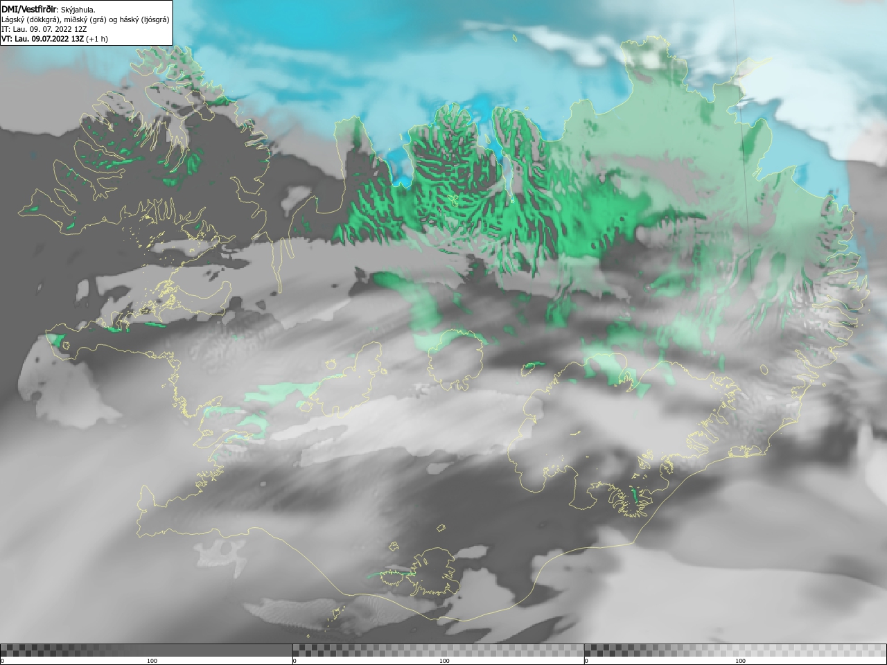
Task: Click the 'IT: Lau. 09. 07. 2022 12Z' line
Action: pyautogui.click(x=44, y=29)
